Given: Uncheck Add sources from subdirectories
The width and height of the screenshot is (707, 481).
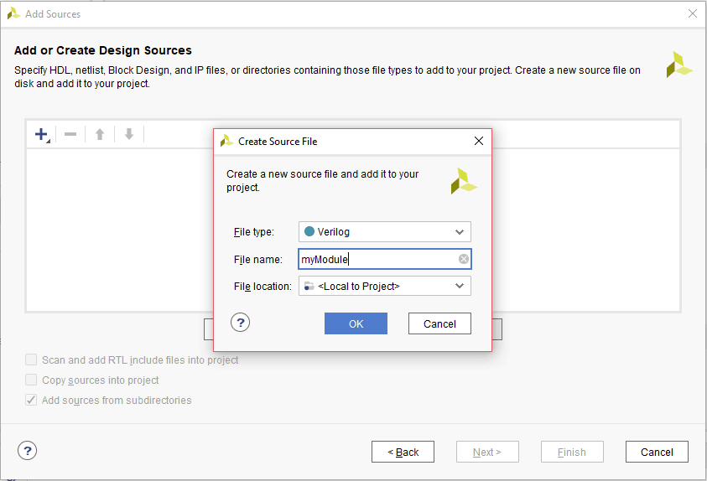Looking at the screenshot, I should pos(32,401).
